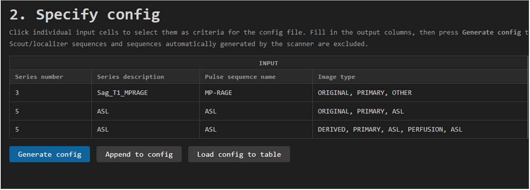530x190 pixels.
Task: Pick the ASL pulse sequence in the ORIGINAL row
Action: point(256,111)
